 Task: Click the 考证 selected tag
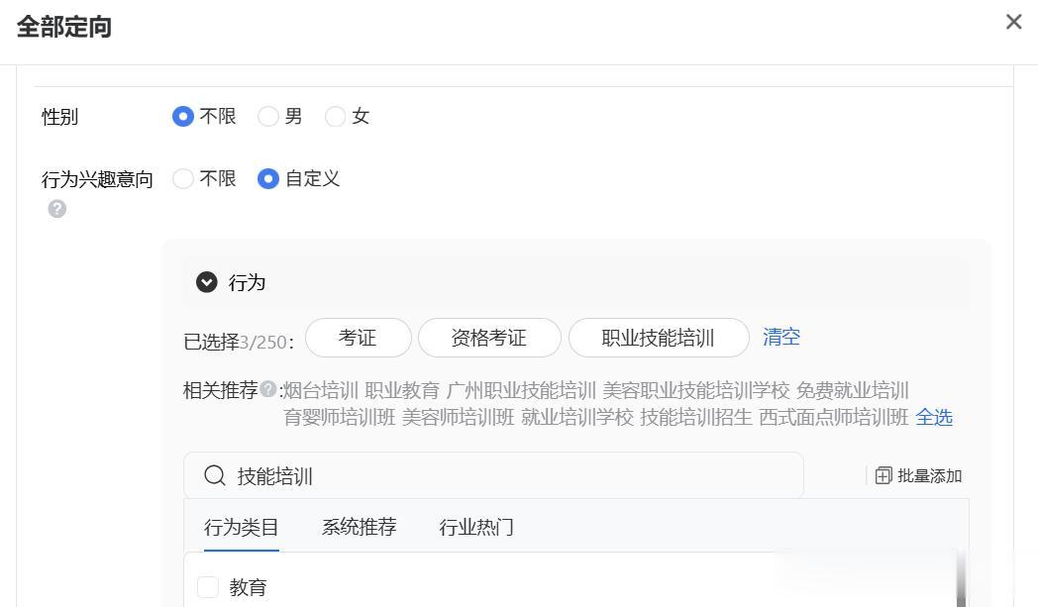tap(358, 338)
